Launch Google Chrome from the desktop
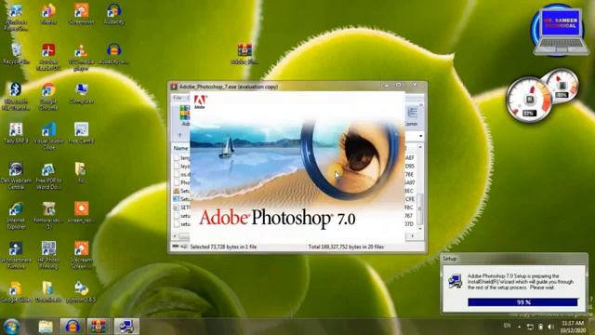The image size is (595, 335). pos(48,96)
